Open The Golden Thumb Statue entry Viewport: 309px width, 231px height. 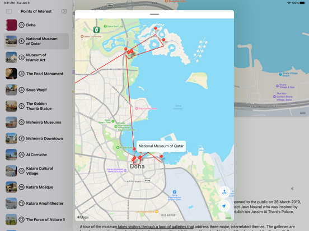pyautogui.click(x=36, y=106)
